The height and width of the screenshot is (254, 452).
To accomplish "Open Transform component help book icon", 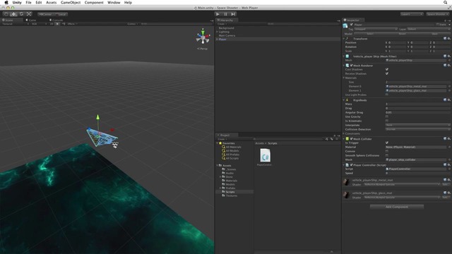I will [x=445, y=38].
